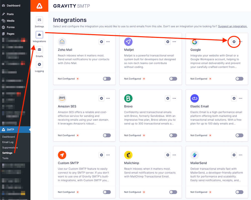This screenshot has height=200, width=251.
Task: Click the Integrations cloud icon
Action: click(x=39, y=35)
